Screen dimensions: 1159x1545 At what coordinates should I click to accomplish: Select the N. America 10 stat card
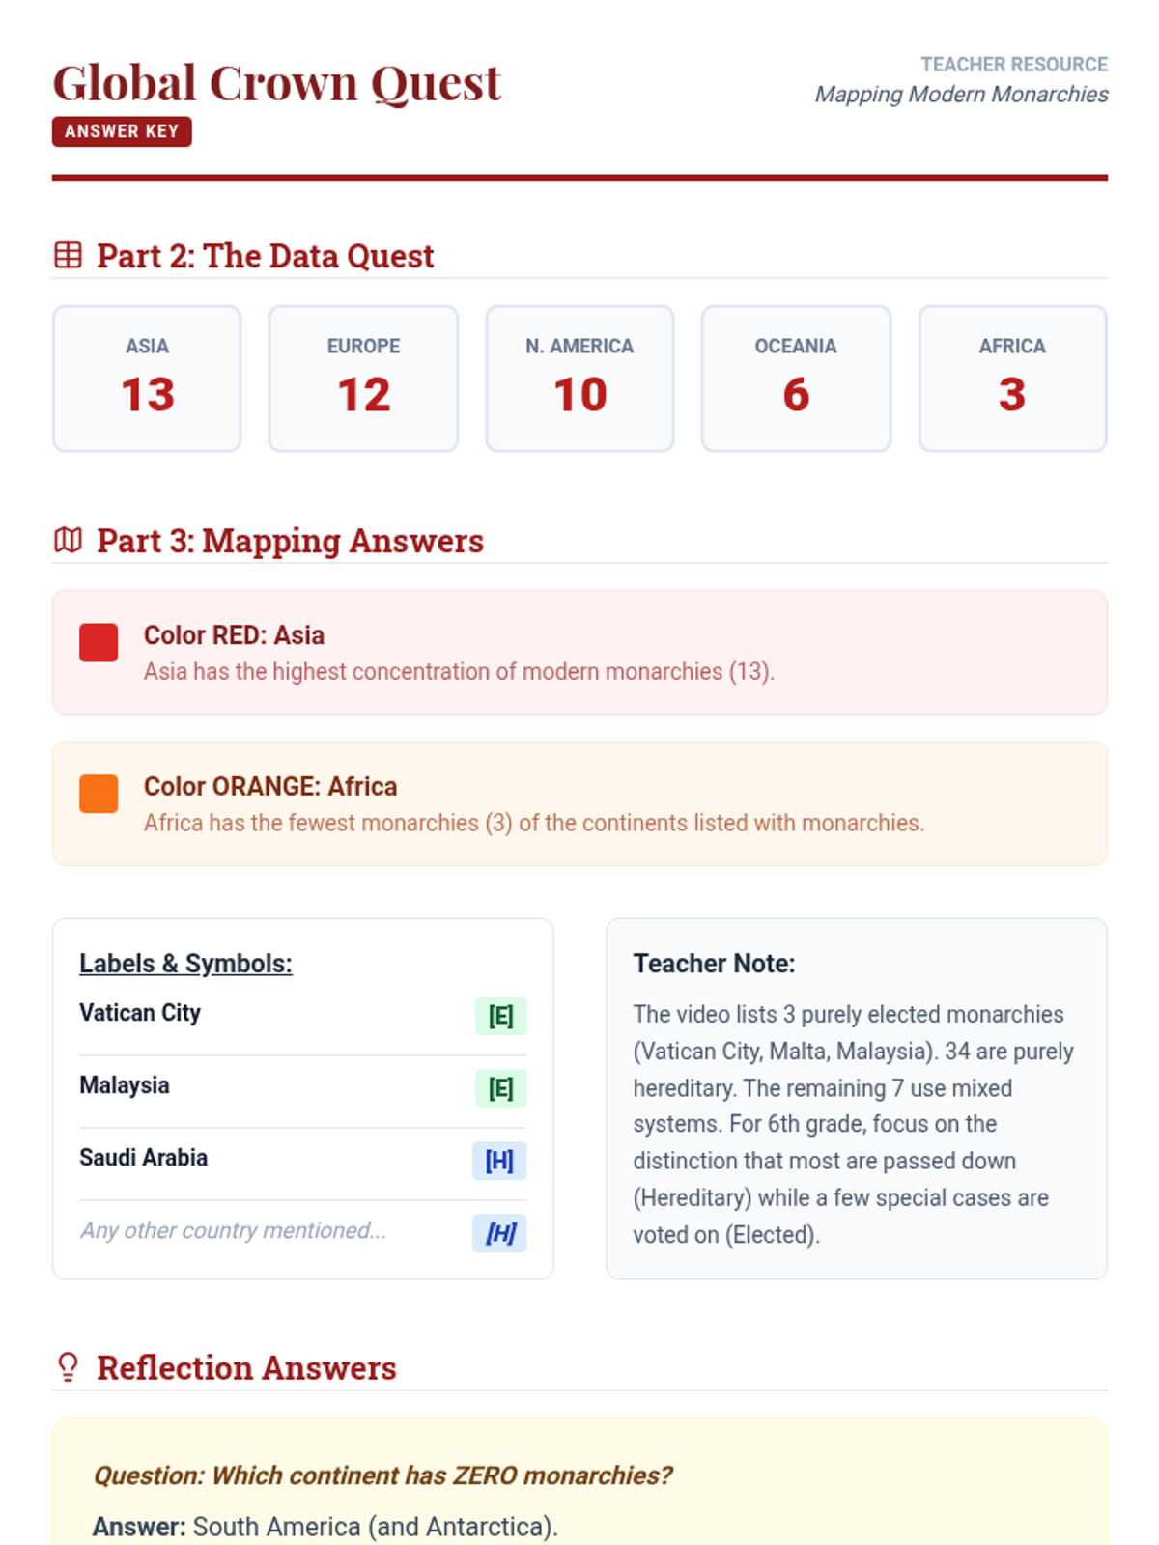(x=579, y=379)
